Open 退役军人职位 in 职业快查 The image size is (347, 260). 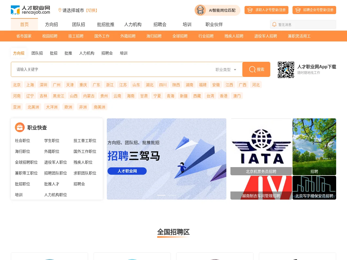click(56, 162)
